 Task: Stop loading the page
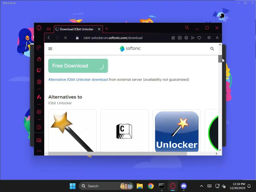tap(65, 38)
